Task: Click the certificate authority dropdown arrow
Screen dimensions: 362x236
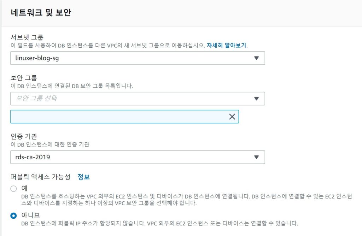Action: coord(257,157)
